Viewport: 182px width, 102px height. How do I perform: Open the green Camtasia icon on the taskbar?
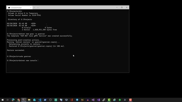coord(109,100)
